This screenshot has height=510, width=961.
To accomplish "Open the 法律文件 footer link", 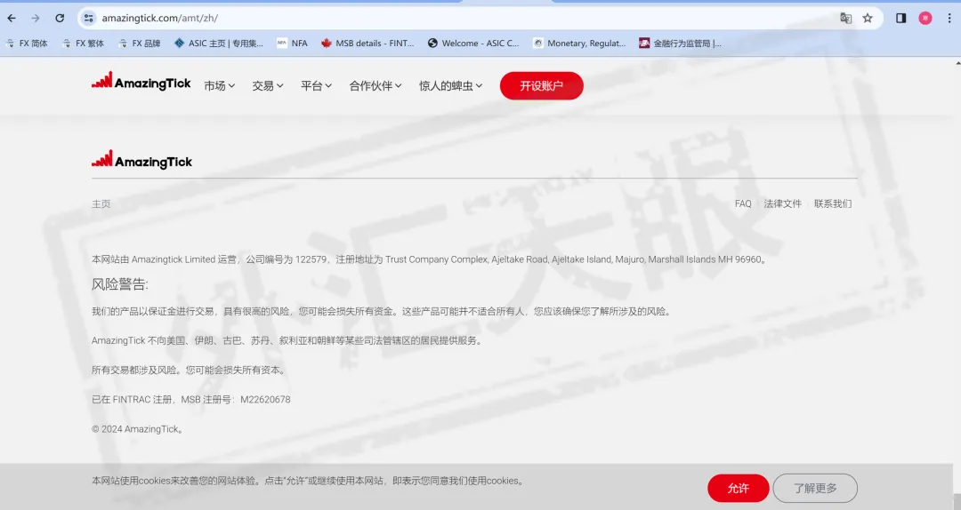I will pos(783,203).
